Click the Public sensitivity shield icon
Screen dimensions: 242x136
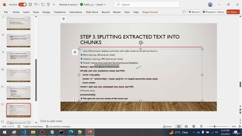pyautogui.click(x=82, y=5)
